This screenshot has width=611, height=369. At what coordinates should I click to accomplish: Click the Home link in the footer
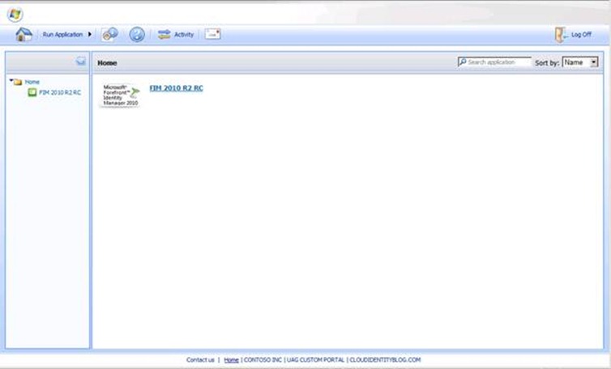coord(231,360)
